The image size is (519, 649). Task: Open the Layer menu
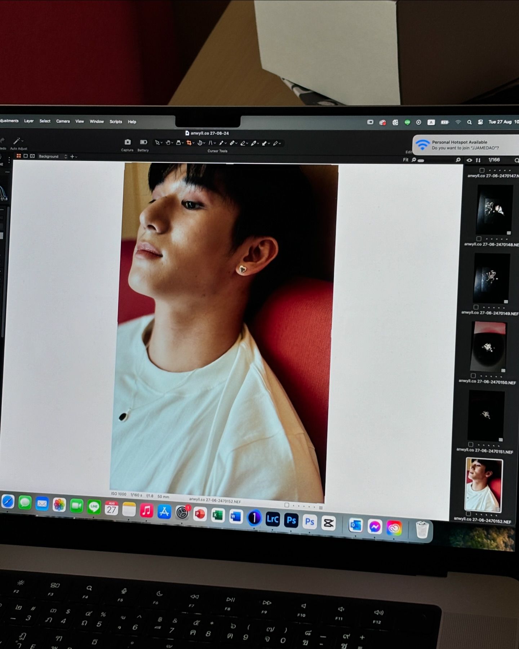pyautogui.click(x=29, y=121)
